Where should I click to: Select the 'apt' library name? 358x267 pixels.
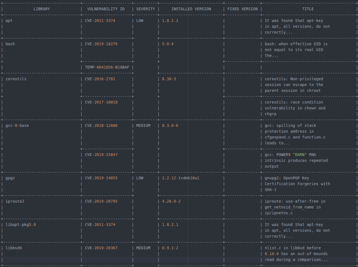point(9,21)
